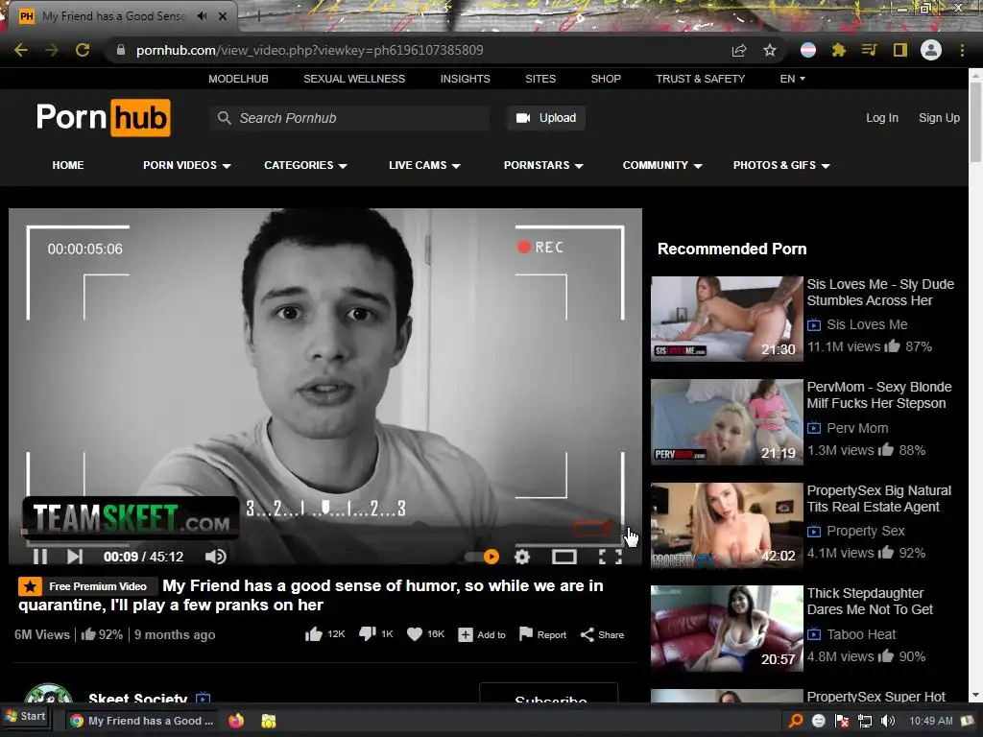
Task: Toggle the player's autoplay switch
Action: [x=483, y=557]
